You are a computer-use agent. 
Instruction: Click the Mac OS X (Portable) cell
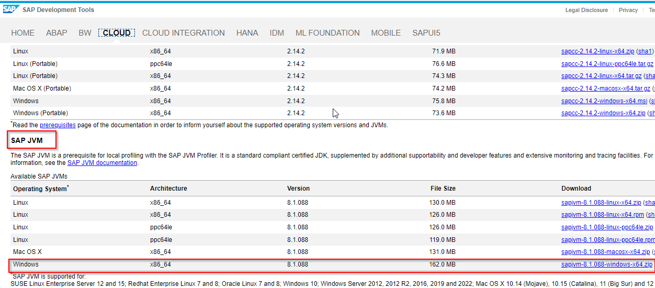pyautogui.click(x=42, y=88)
